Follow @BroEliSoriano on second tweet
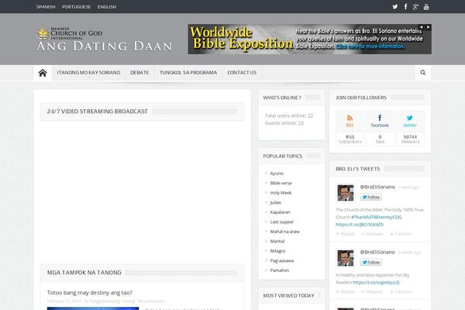Screen dimensions: 465x310 [x=371, y=262]
